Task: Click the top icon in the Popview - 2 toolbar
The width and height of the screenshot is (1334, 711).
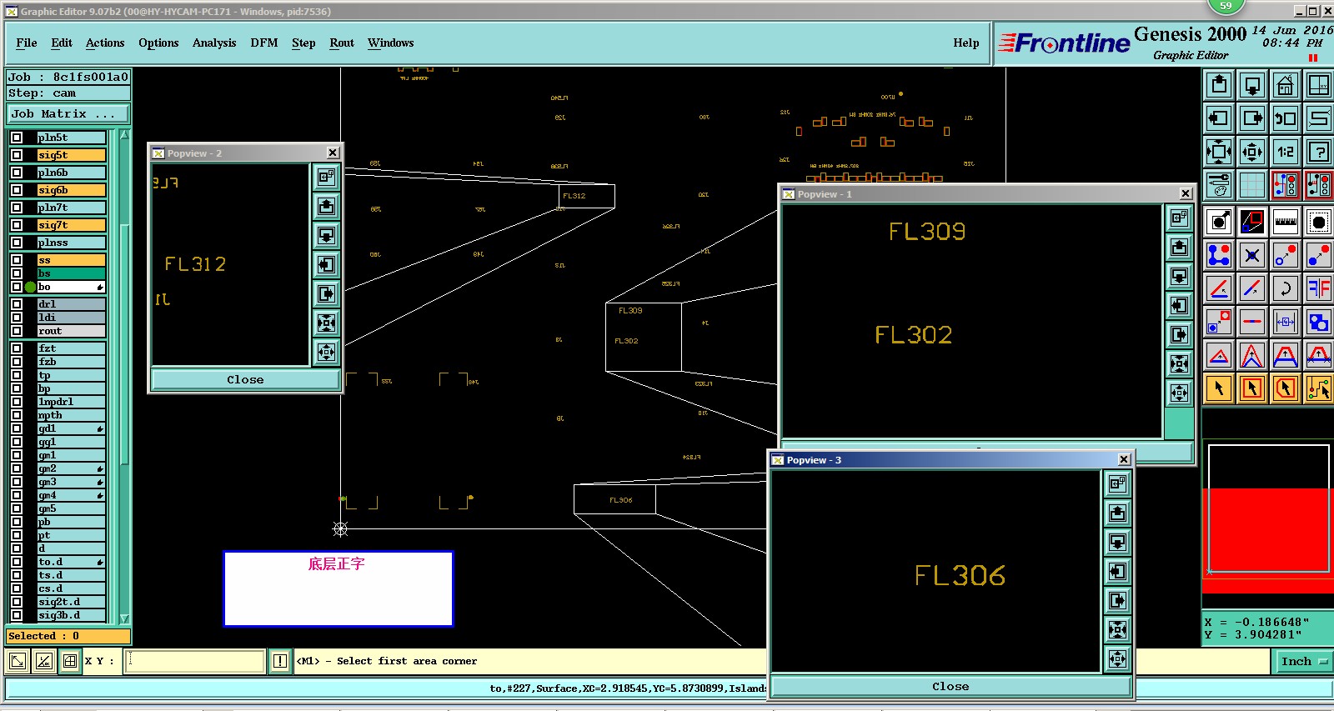Action: click(326, 177)
